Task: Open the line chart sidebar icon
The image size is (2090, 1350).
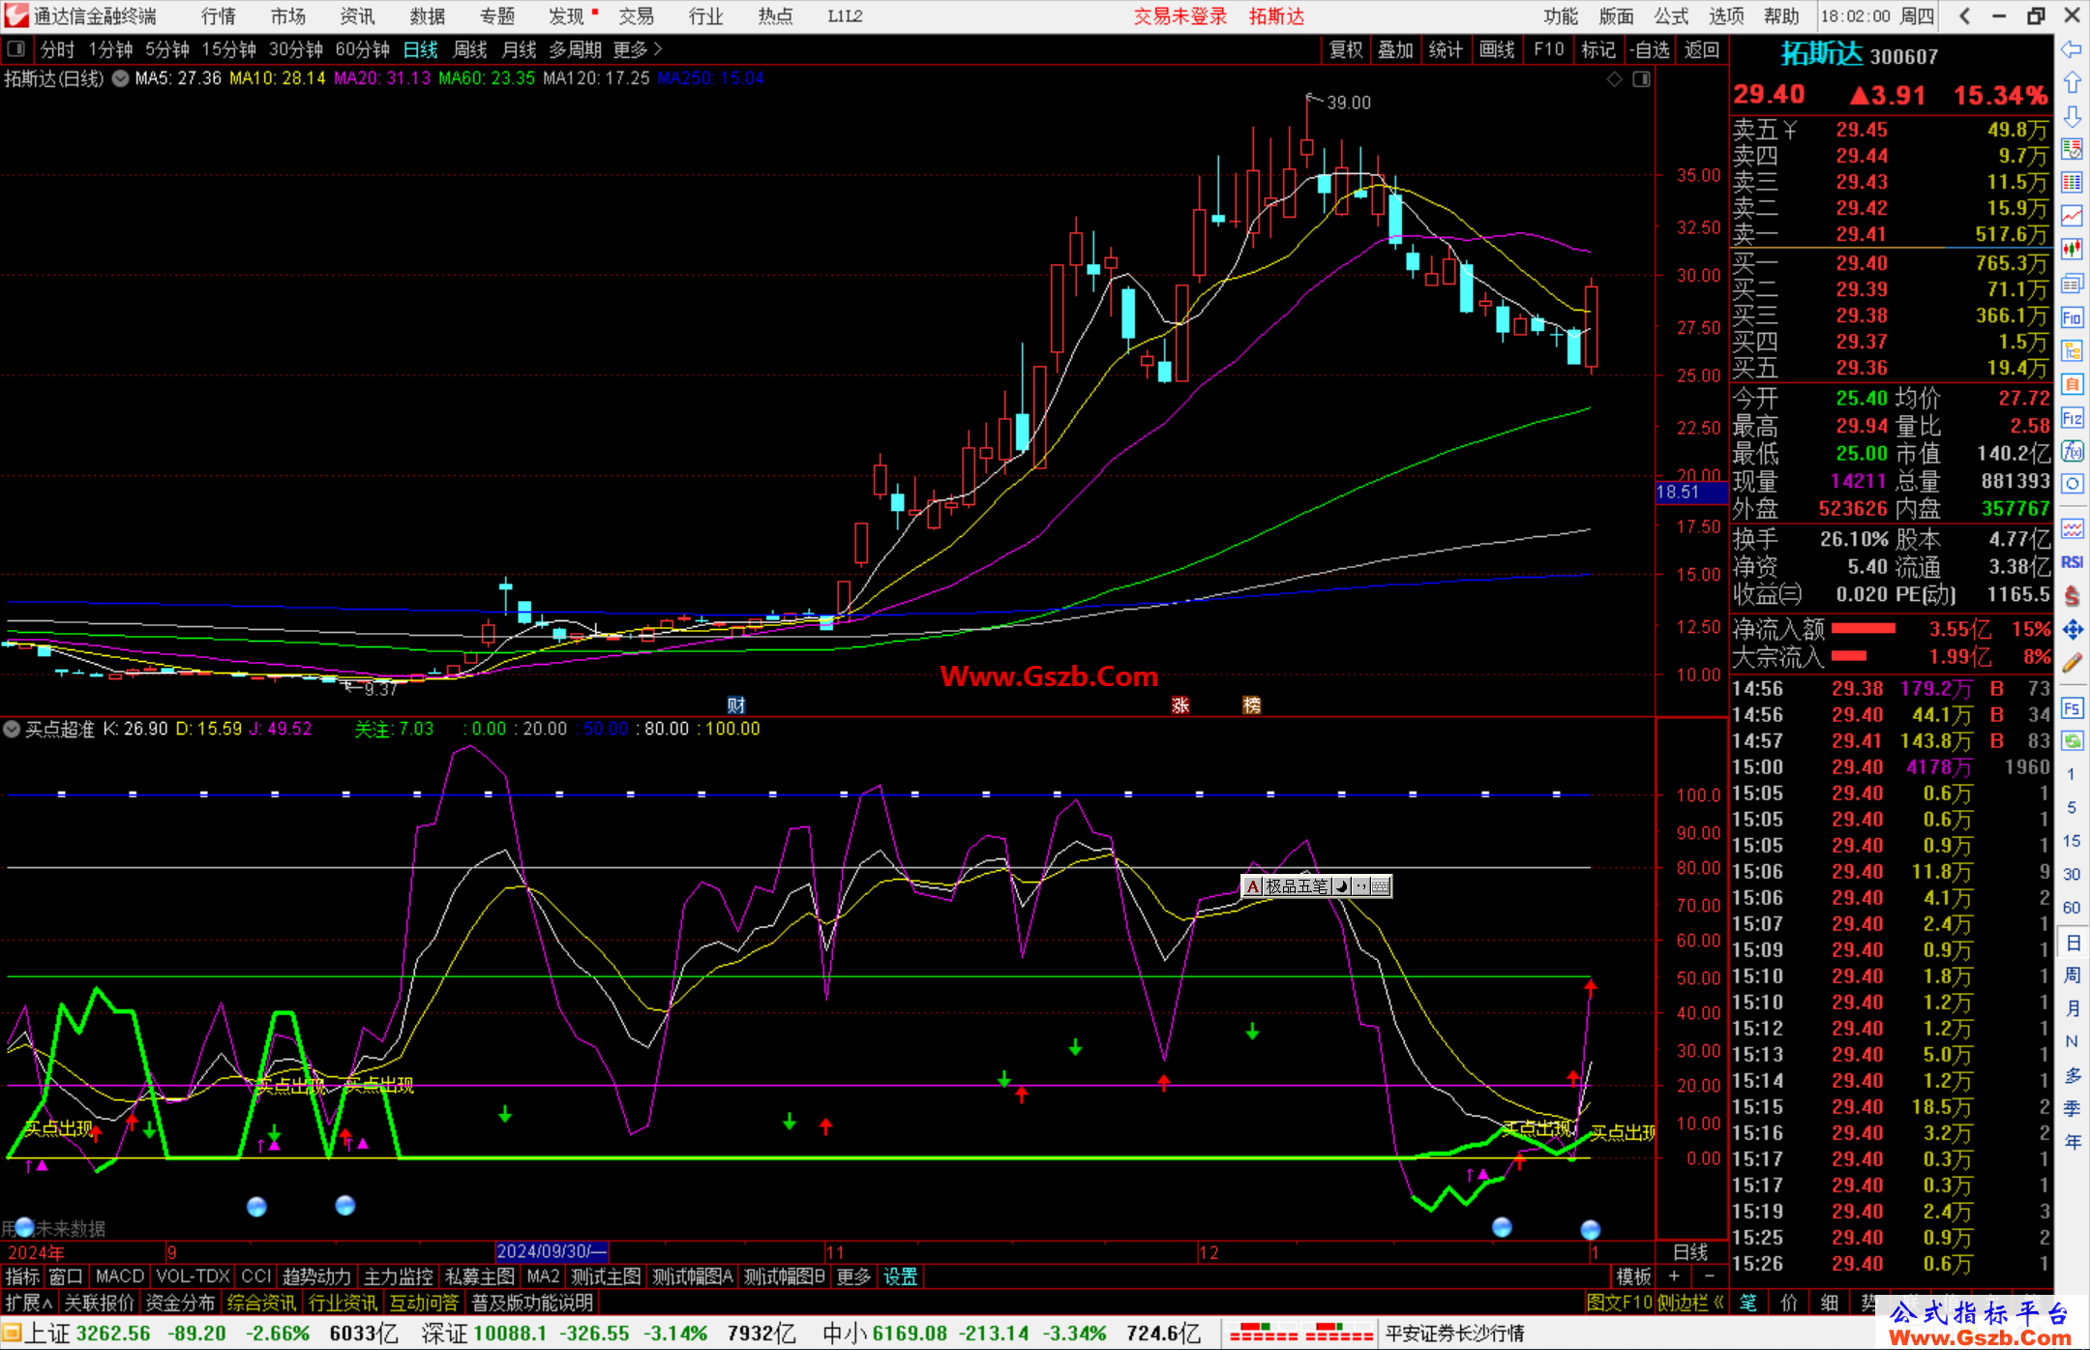Action: coord(2072,216)
